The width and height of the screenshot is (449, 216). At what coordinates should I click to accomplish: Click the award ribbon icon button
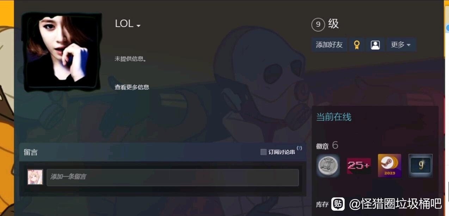pyautogui.click(x=356, y=45)
